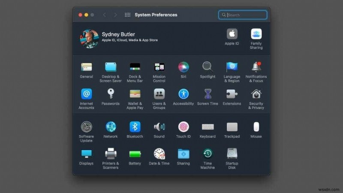Open Notifications & Focus settings
343x193 pixels.
pyautogui.click(x=256, y=67)
